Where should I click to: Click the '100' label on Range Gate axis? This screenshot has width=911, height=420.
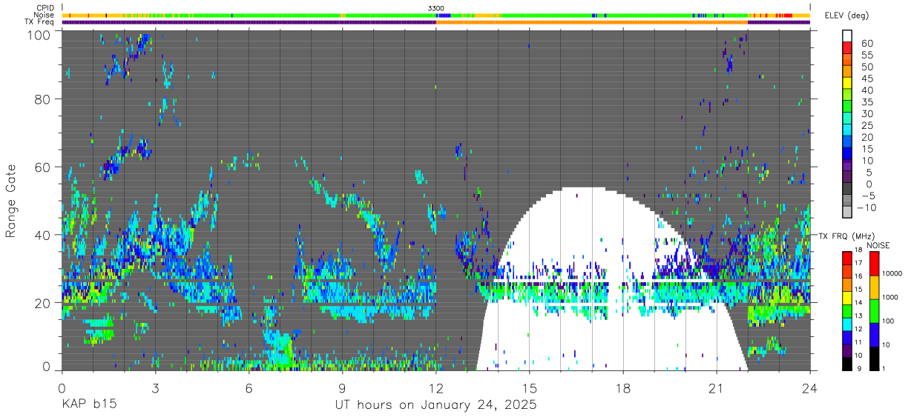[x=38, y=34]
